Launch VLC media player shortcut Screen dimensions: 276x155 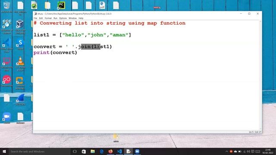pos(20,61)
